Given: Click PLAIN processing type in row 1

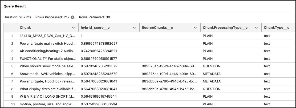Looking at the screenshot, I should (208, 36).
